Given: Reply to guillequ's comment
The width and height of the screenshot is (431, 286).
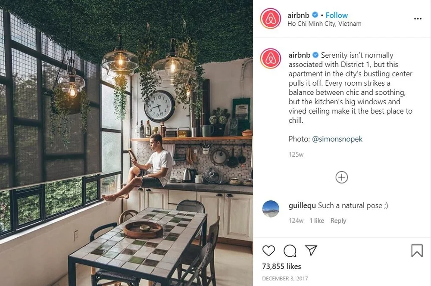Looking at the screenshot, I should click(338, 221).
